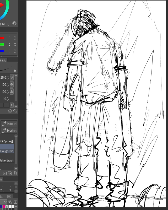Choose the 2.5 brush size preset
This screenshot has height=210, width=168.
pos(2,188)
